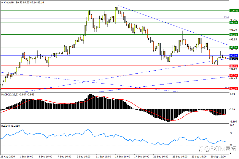Click the 29 Sep 16:00 time marker

click(x=218, y=156)
